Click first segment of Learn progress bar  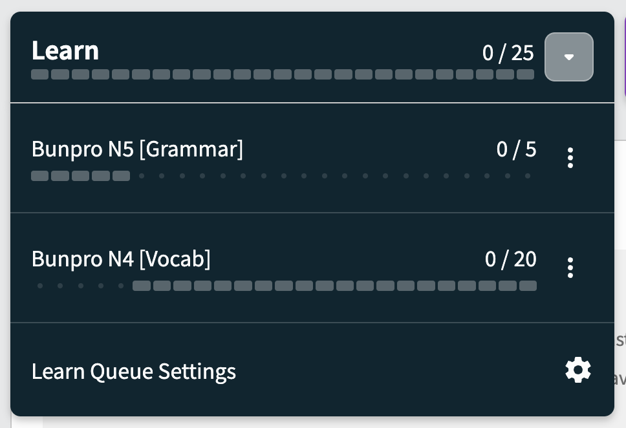(x=40, y=74)
